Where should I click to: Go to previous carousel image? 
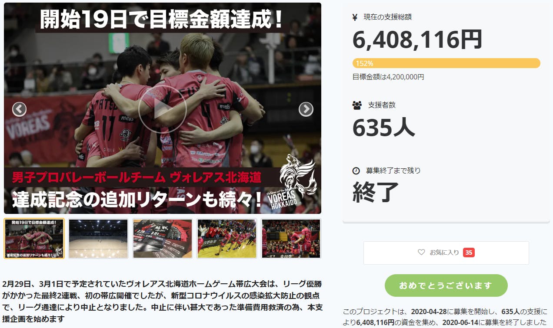(x=20, y=109)
